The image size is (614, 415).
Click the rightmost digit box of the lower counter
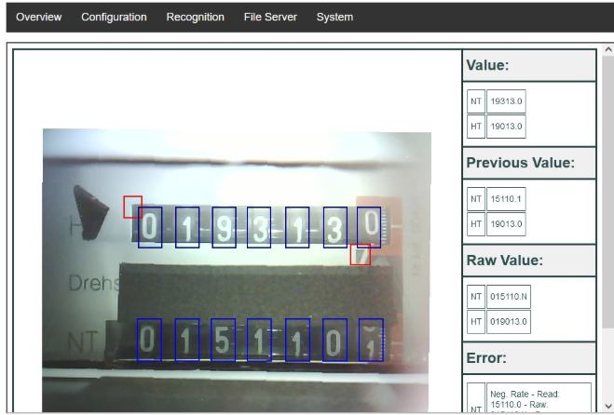370,340
